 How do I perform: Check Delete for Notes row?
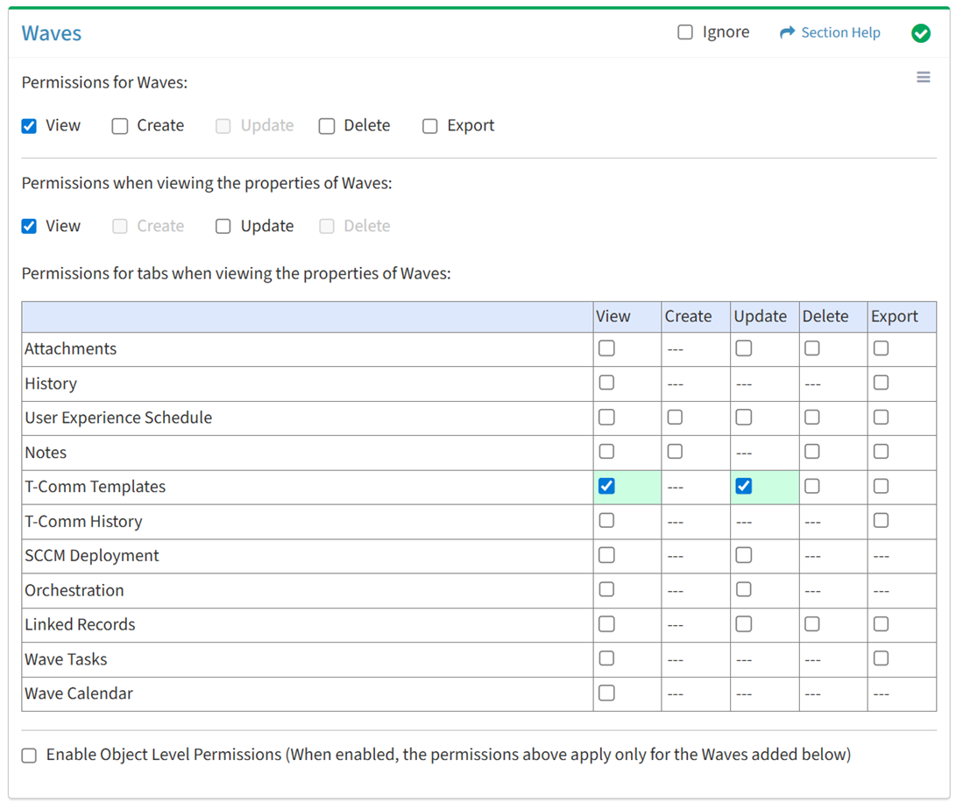812,452
